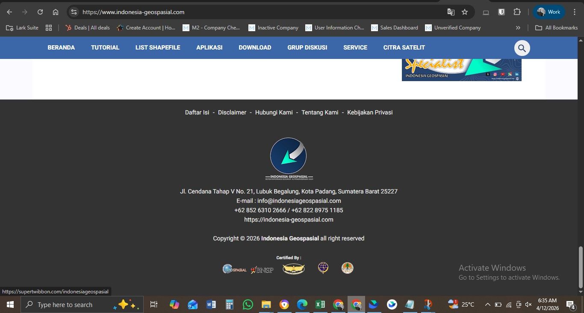Open the BERANDA menu item
This screenshot has height=313, width=584.
click(61, 47)
